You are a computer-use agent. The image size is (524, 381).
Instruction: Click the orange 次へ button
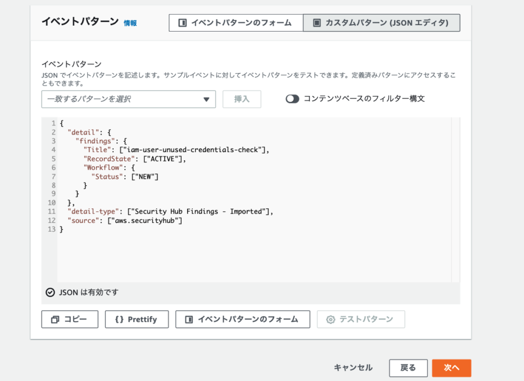(451, 368)
